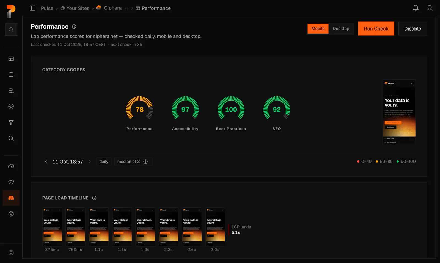The image size is (440, 263).
Task: Open the audience people icon in sidebar
Action: 11,107
